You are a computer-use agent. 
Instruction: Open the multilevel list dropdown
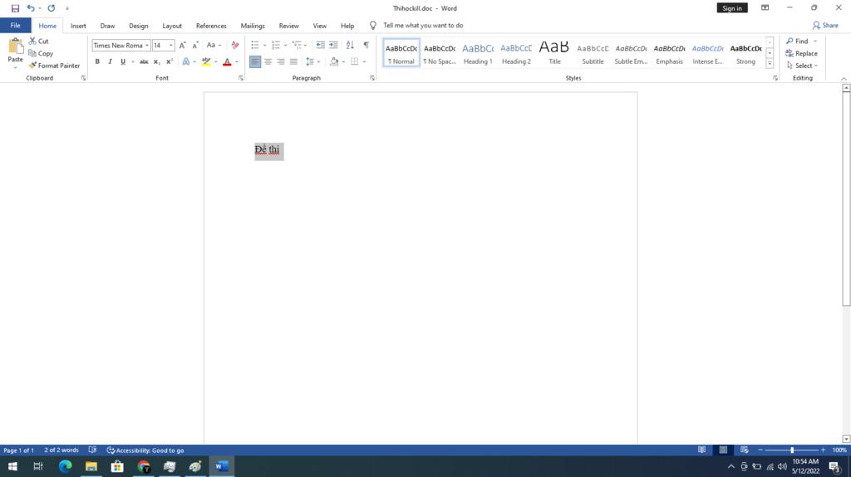tap(299, 46)
